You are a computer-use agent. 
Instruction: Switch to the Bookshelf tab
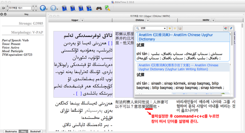[x=35, y=131]
